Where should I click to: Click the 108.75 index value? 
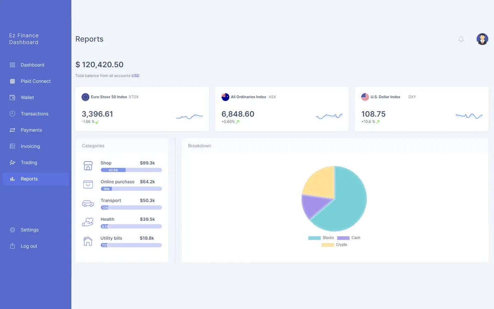tap(373, 114)
